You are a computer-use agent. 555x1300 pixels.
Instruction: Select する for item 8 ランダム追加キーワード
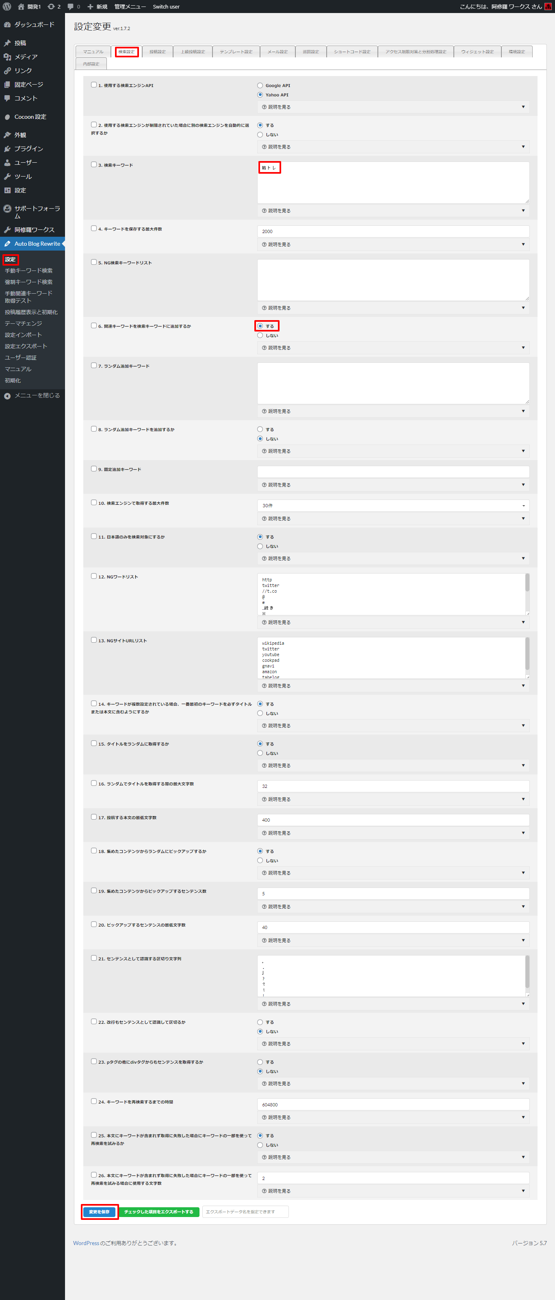260,429
